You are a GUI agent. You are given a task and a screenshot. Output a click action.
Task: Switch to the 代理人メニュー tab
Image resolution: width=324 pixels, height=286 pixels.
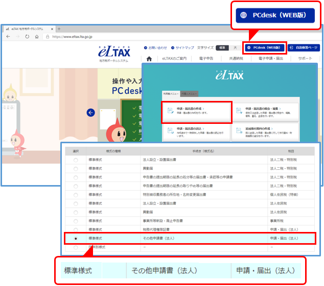[x=189, y=94]
